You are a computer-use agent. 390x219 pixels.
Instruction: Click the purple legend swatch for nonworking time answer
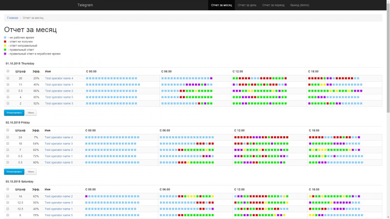pos(5,54)
